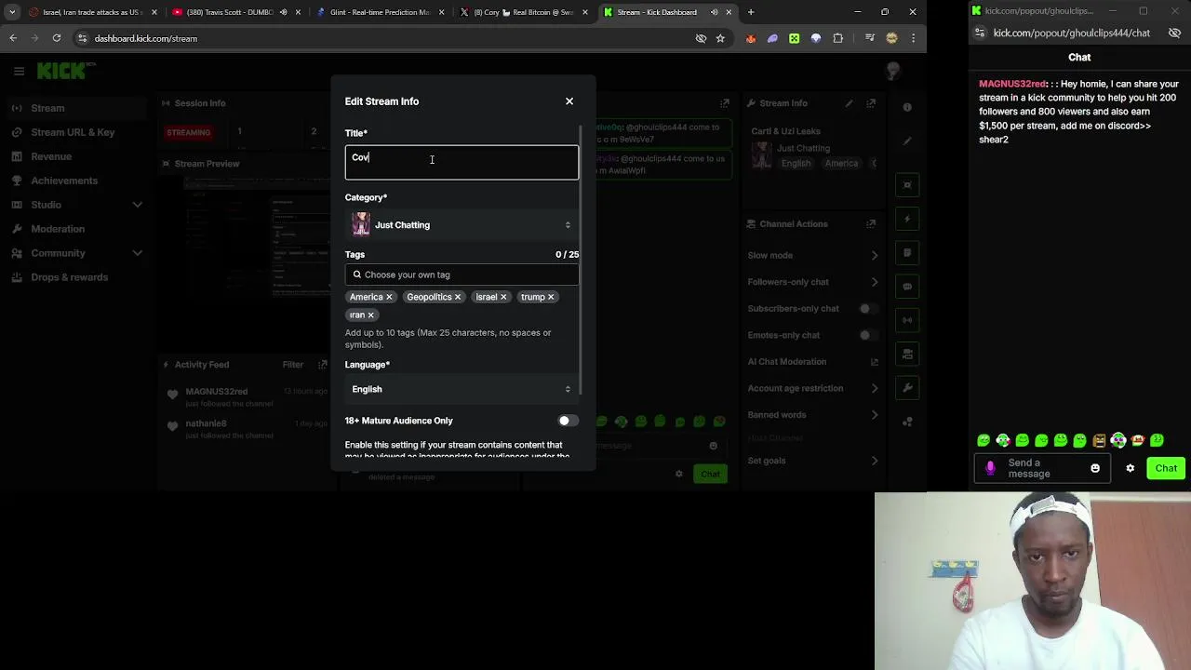Click the broadcast signal icon in right rail
1191x670 pixels.
907,320
